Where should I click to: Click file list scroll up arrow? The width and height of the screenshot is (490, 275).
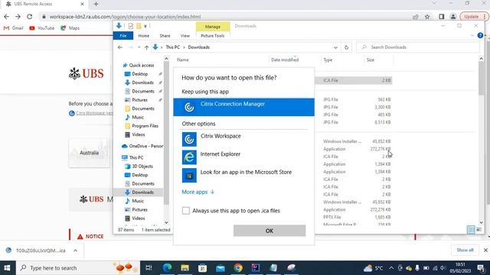click(x=481, y=59)
